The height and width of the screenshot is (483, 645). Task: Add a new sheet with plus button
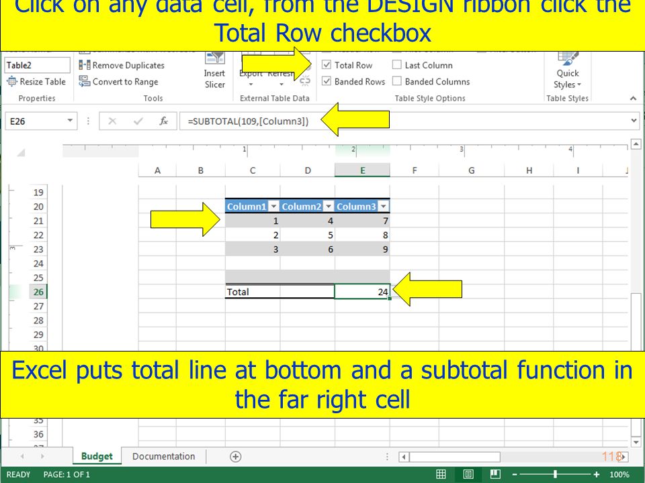pyautogui.click(x=235, y=456)
